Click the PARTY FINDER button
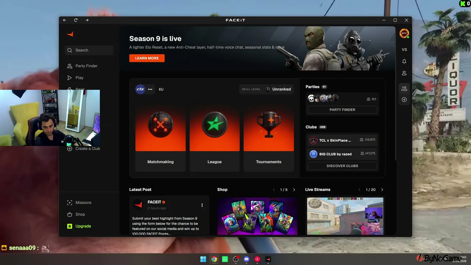Viewport: 471px width, 265px height. pos(342,110)
